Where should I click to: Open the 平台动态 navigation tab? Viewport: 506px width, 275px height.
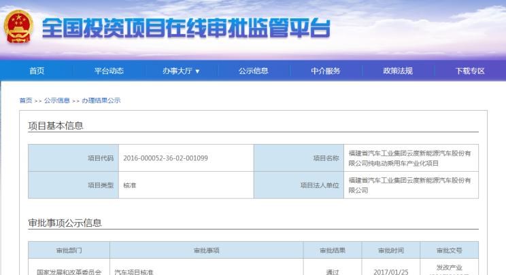[x=109, y=71]
